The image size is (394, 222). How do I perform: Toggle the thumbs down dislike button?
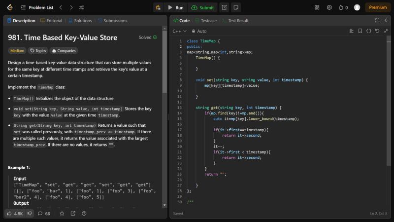coord(30,214)
